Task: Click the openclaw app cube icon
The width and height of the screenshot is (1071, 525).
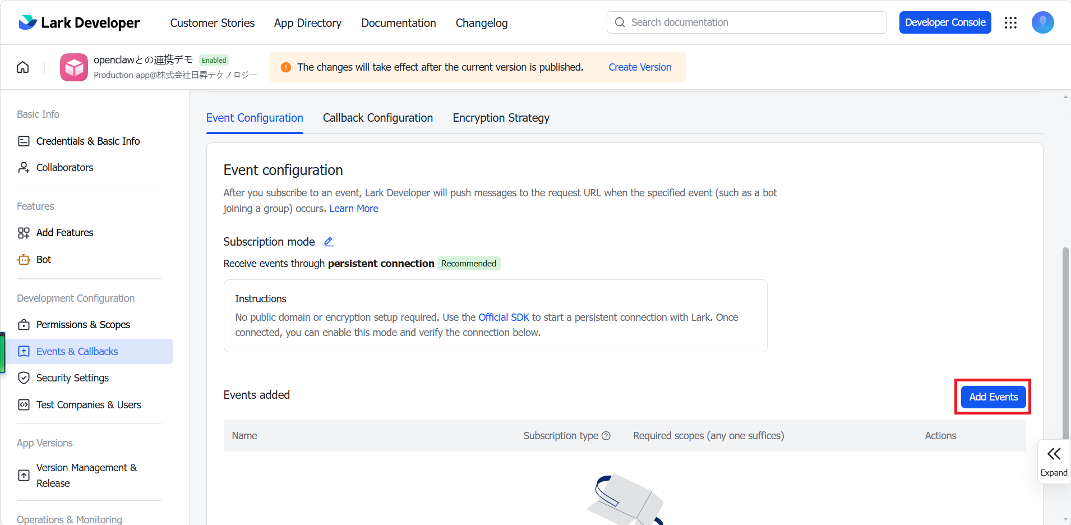Action: click(x=74, y=67)
